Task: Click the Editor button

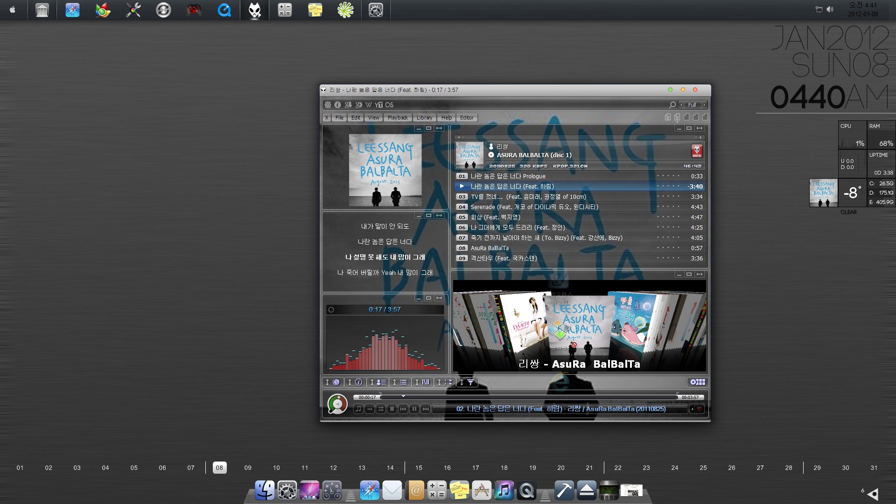Action: [467, 118]
